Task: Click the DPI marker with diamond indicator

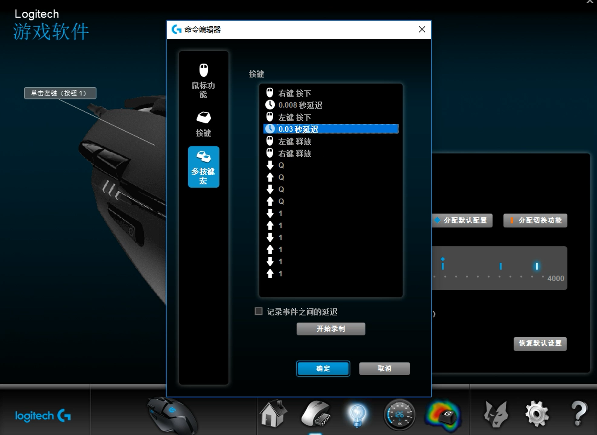Action: tap(443, 264)
